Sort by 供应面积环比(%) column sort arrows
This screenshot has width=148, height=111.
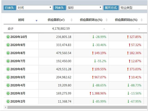click(x=107, y=20)
